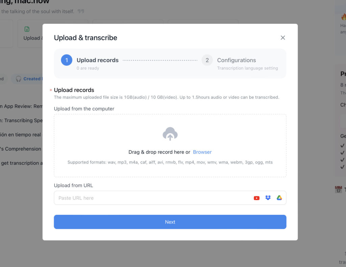Click the calendar icon on right side
Screen dimensions: 346x267
pos(338,190)
